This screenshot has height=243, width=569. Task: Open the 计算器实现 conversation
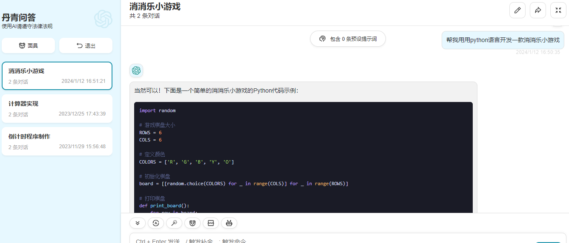(x=57, y=108)
